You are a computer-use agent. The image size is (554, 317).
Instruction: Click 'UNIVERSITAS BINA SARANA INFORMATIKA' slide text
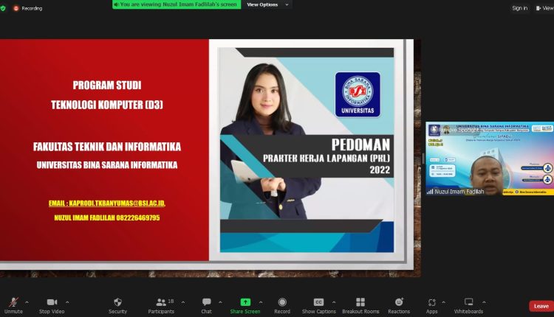107,165
